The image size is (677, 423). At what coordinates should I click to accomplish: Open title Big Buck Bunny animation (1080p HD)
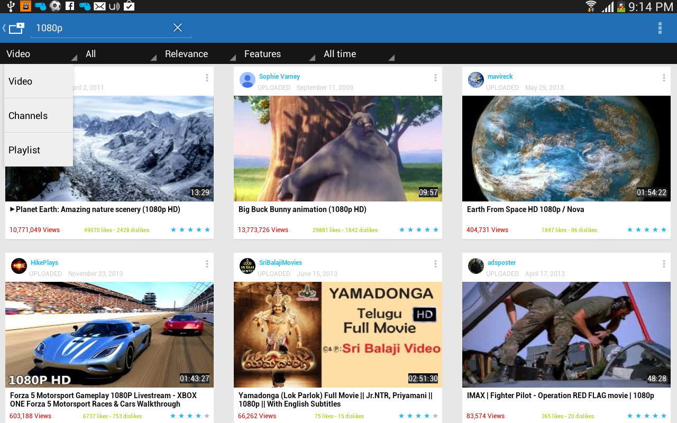(x=303, y=209)
